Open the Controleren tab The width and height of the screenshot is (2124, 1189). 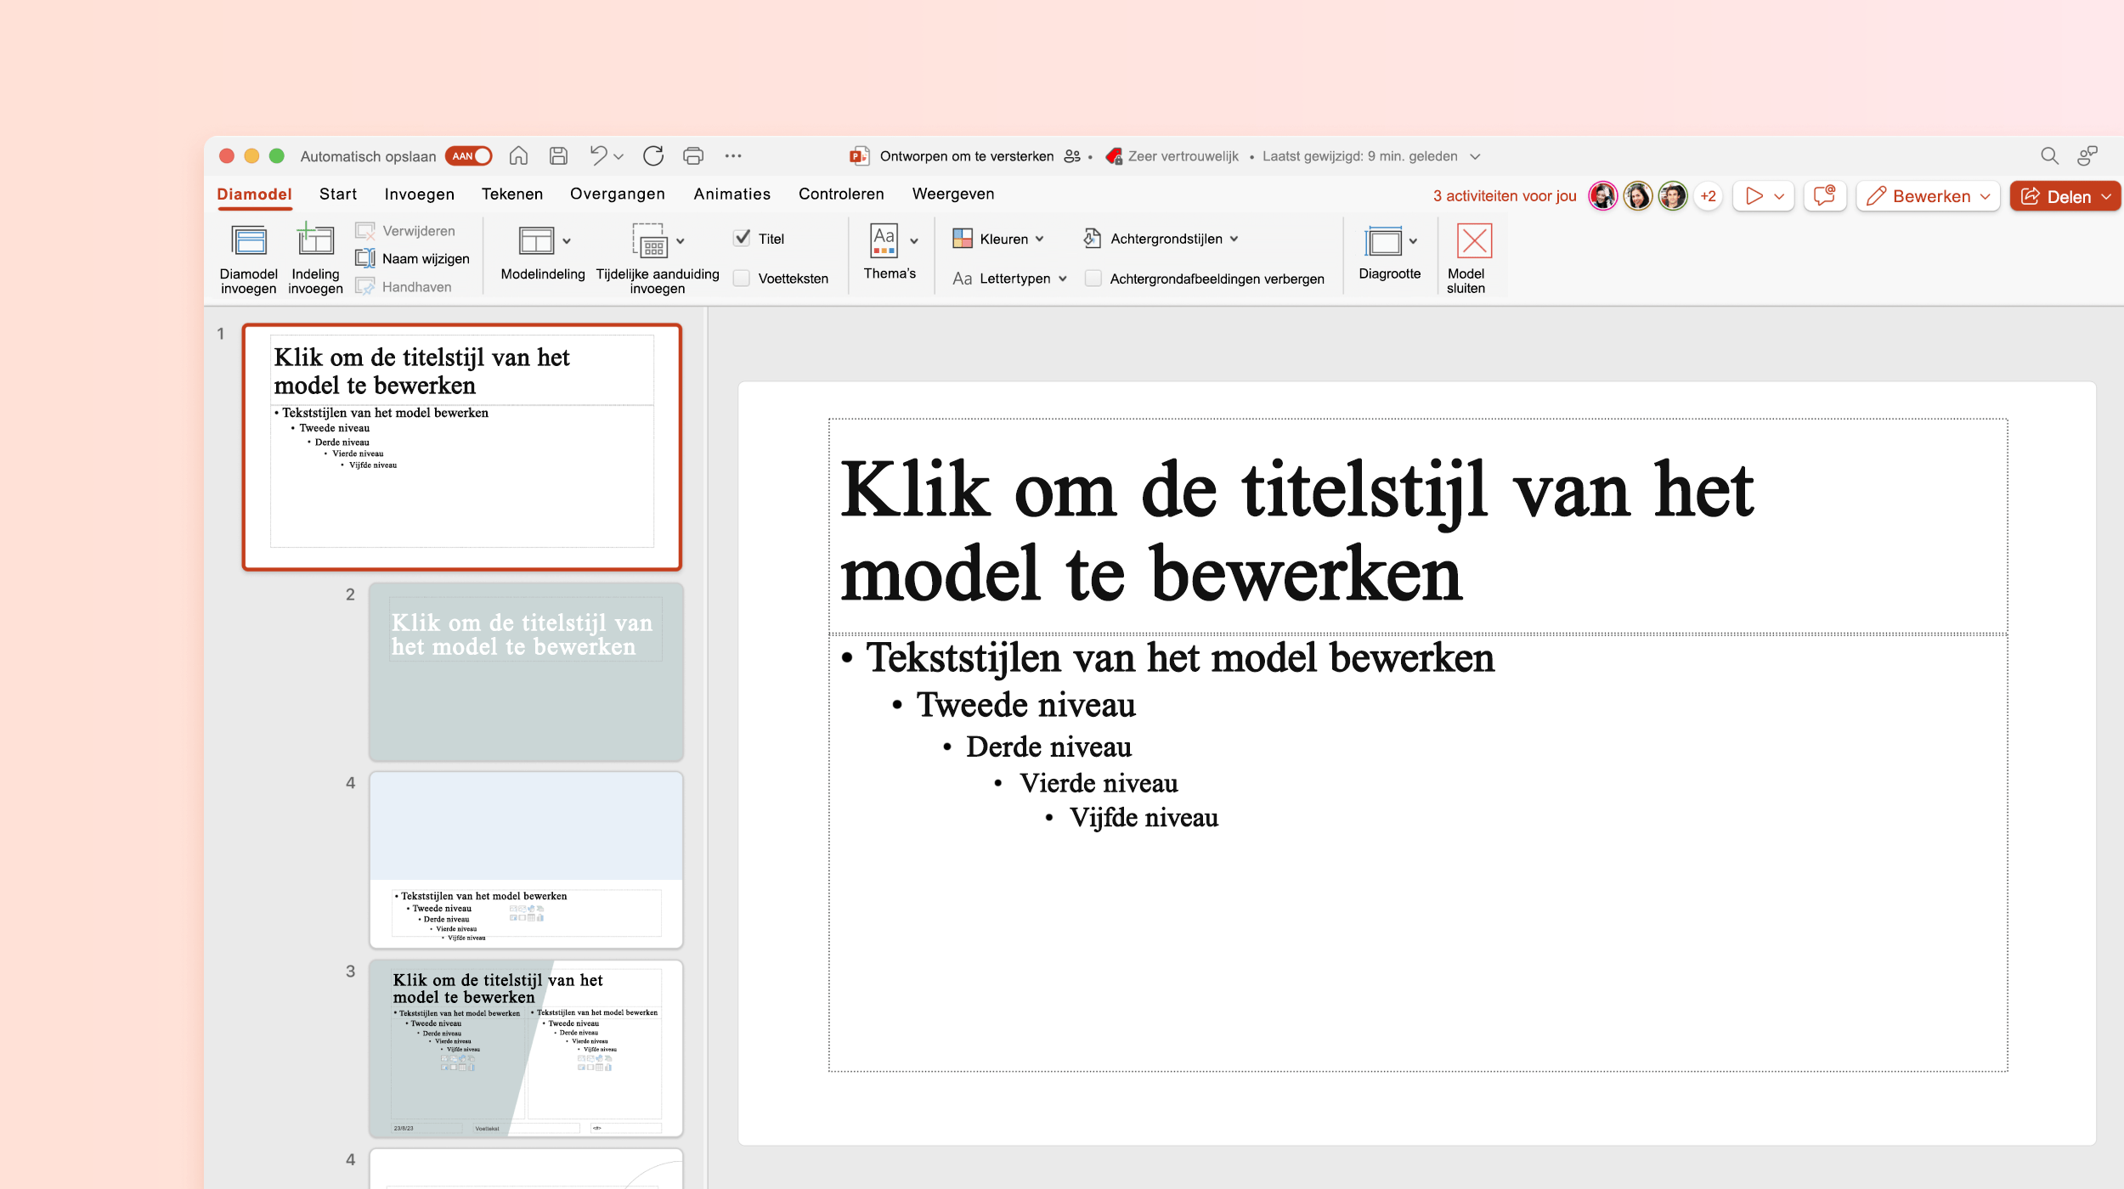pos(840,194)
